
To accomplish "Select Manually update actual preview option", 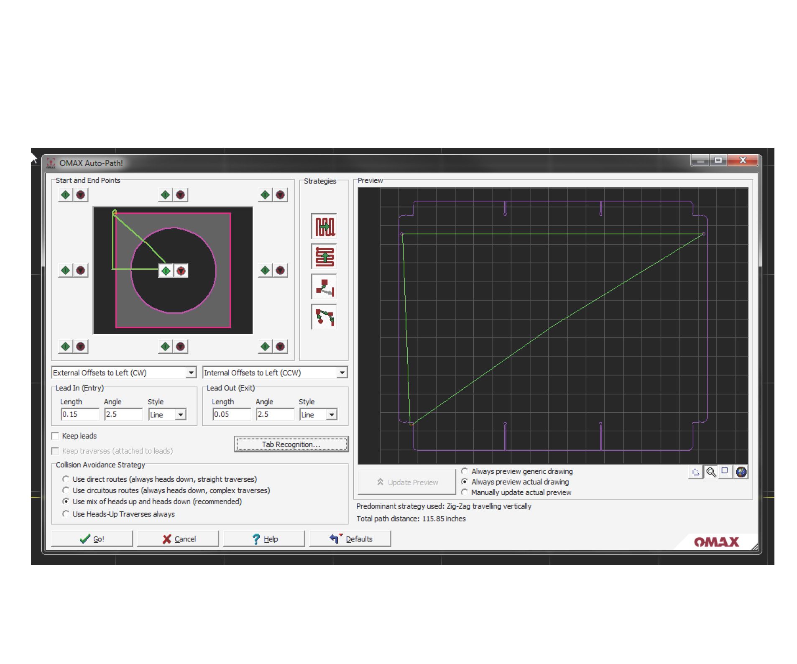I will pyautogui.click(x=465, y=492).
